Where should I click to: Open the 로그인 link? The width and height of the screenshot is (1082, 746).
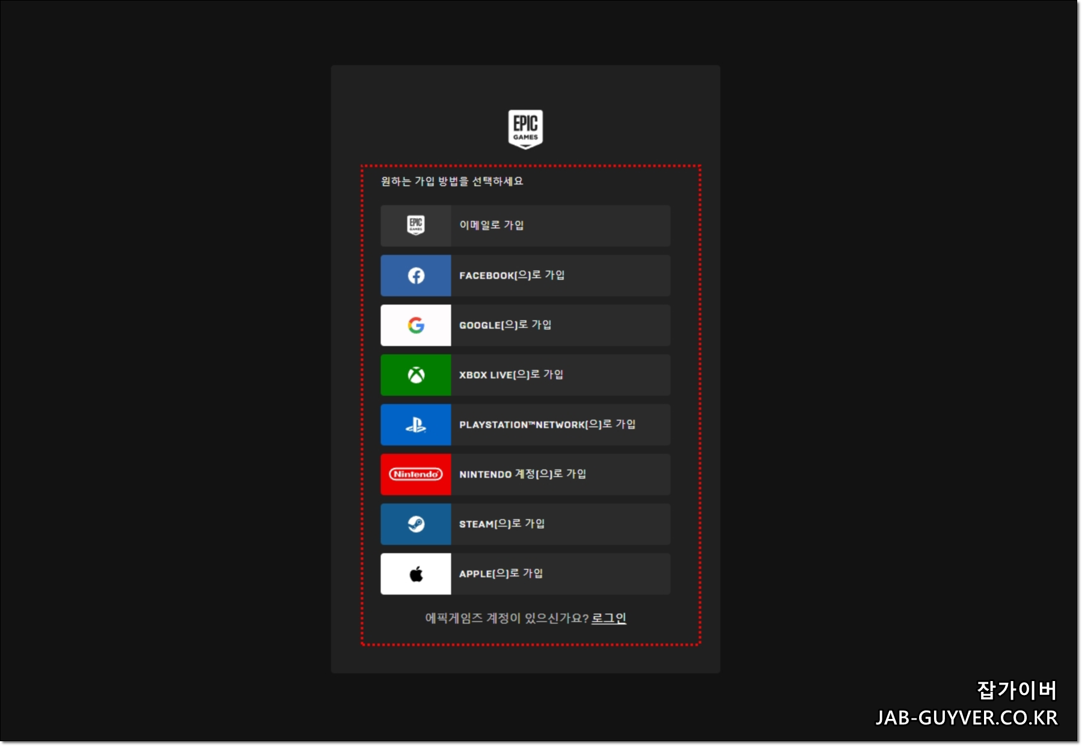[x=609, y=618]
